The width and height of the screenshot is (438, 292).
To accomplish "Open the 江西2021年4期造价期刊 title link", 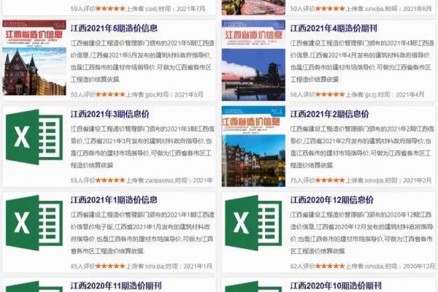I will [x=334, y=28].
